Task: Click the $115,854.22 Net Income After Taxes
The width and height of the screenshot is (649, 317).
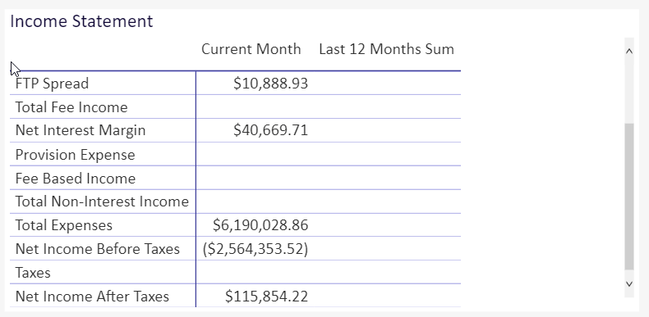Action: [x=266, y=297]
